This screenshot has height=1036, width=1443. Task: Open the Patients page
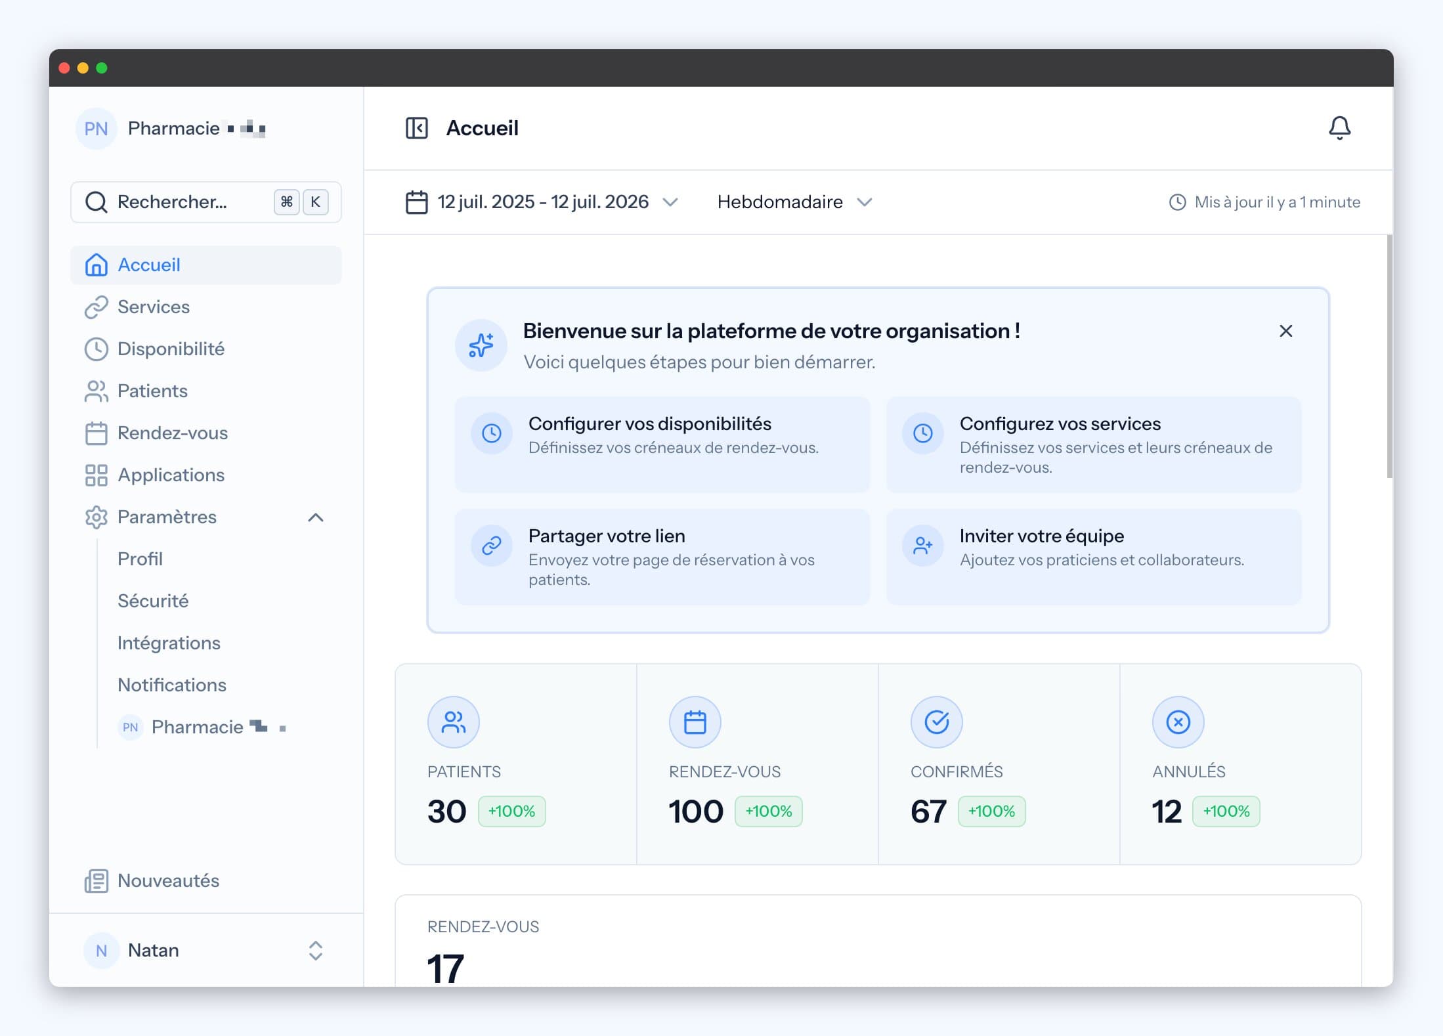click(206, 391)
